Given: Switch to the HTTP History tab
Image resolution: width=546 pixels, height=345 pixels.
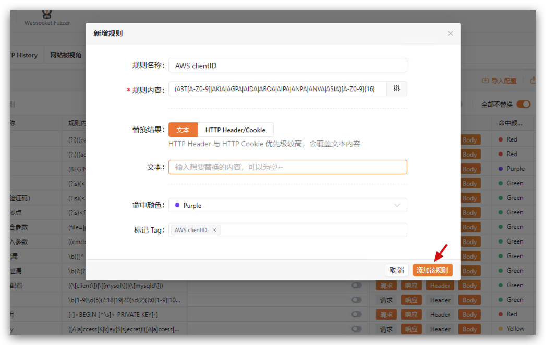Looking at the screenshot, I should 23,55.
